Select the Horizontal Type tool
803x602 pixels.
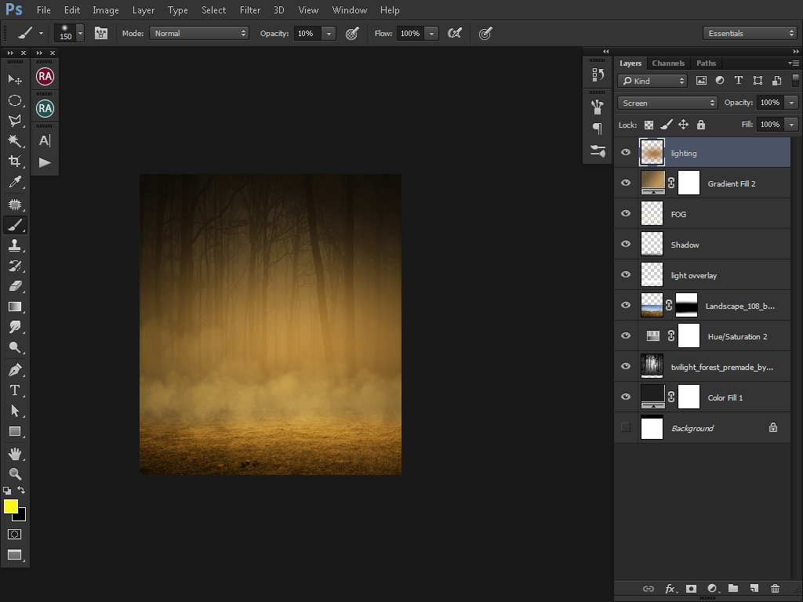pyautogui.click(x=14, y=390)
